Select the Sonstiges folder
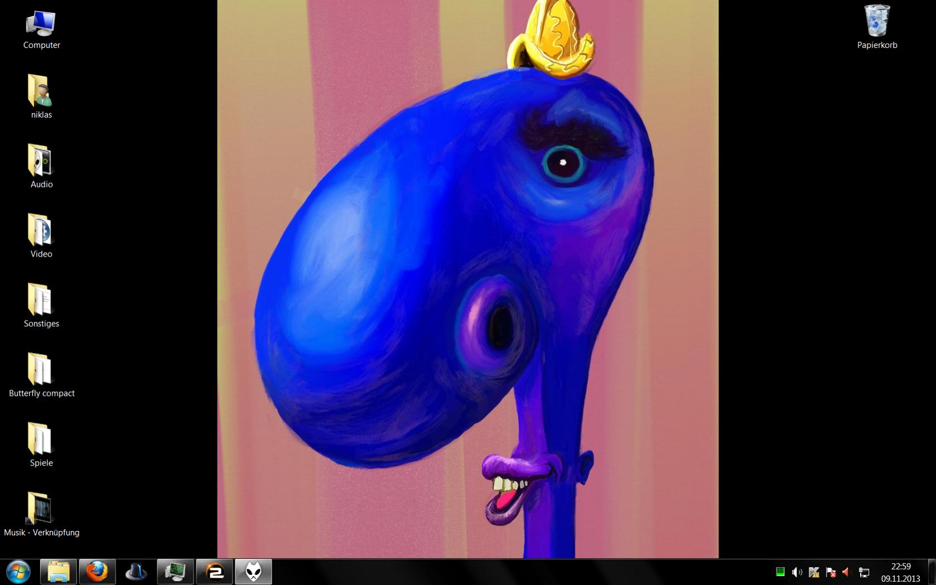Image resolution: width=936 pixels, height=585 pixels. [41, 306]
